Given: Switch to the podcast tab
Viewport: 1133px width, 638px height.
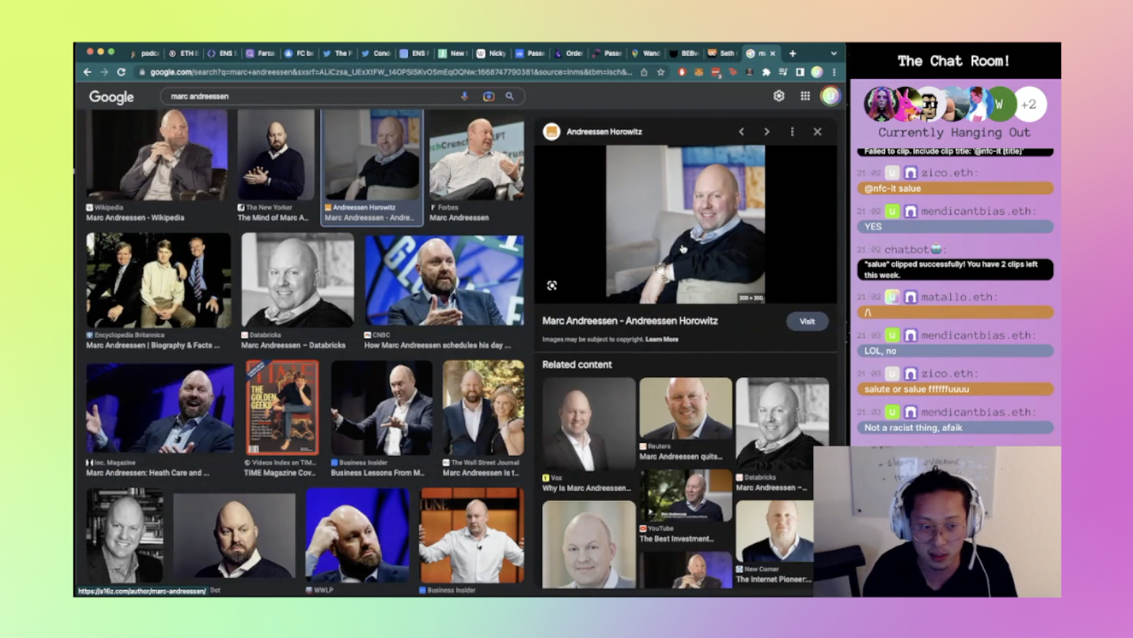Looking at the screenshot, I should click(145, 53).
